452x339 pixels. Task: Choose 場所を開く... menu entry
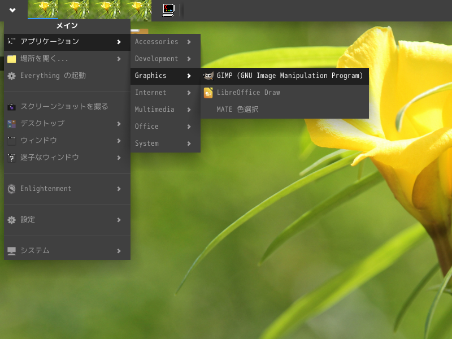(67, 59)
